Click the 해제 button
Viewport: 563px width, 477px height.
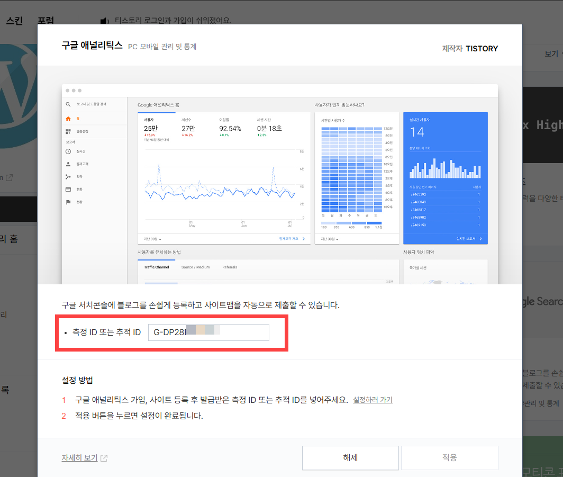tap(350, 457)
